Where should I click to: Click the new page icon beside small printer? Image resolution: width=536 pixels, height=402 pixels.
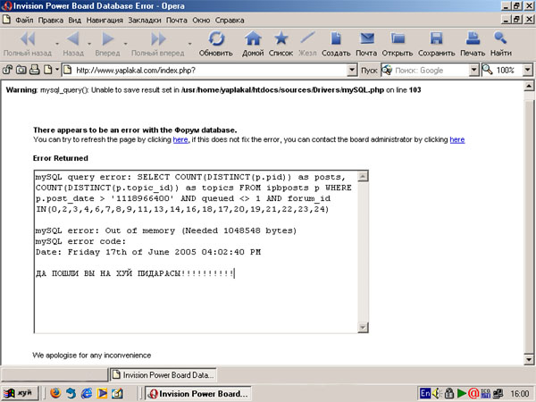tap(48, 70)
